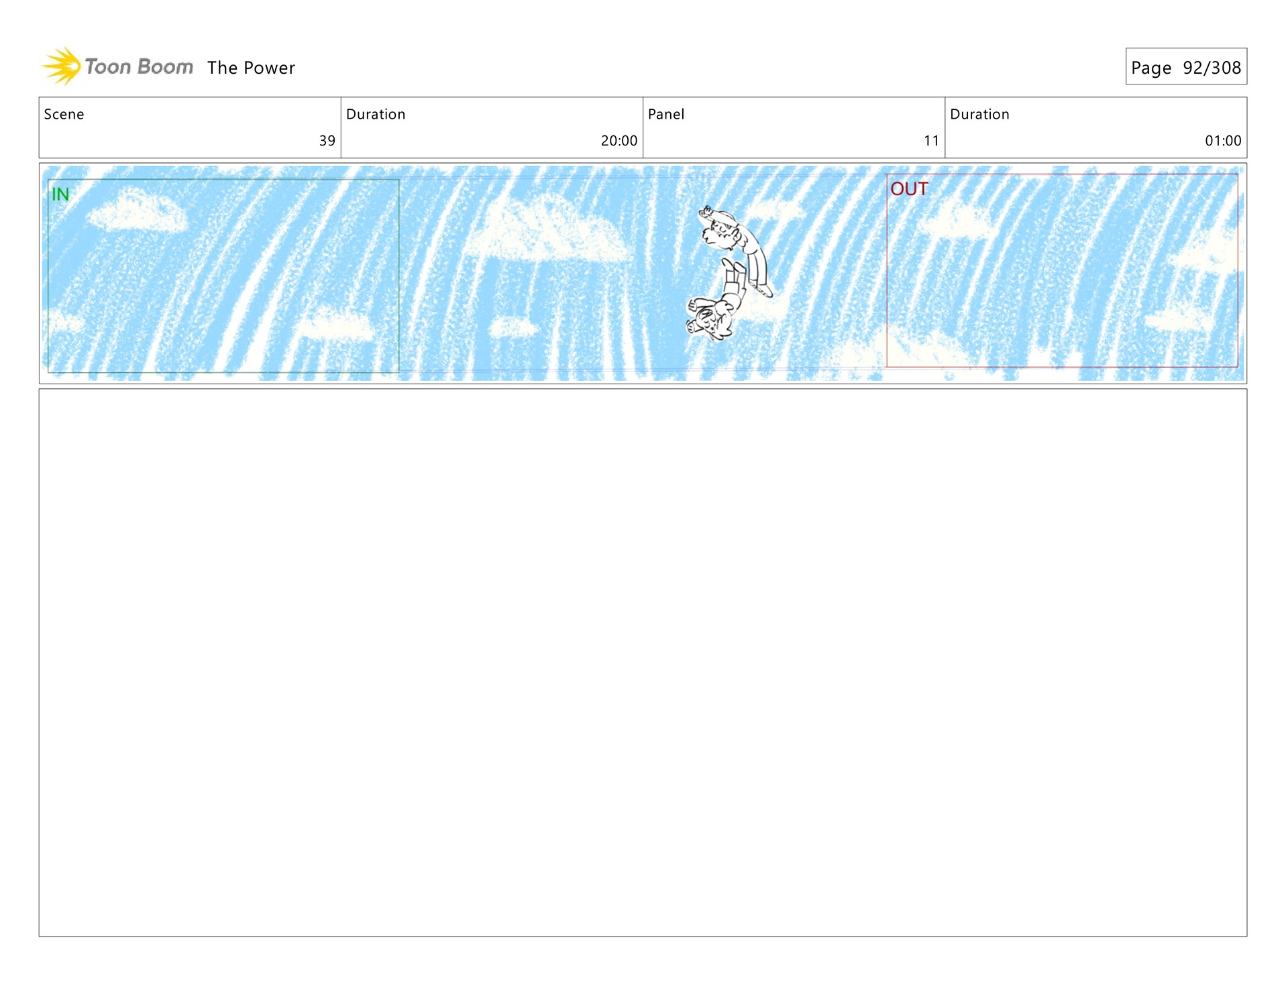Click the Page 92/308 box
Viewport: 1288px width, 995px height.
coord(1185,67)
